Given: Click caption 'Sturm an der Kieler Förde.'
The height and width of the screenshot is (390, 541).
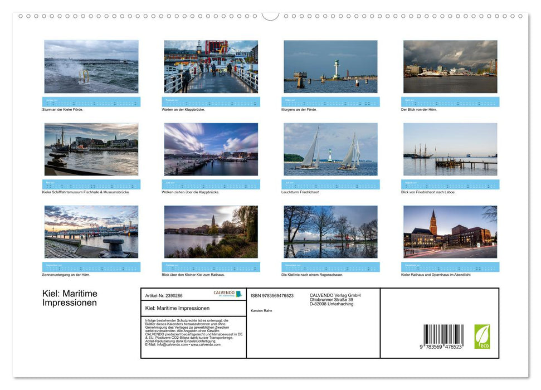Looking at the screenshot, I should [62, 110].
